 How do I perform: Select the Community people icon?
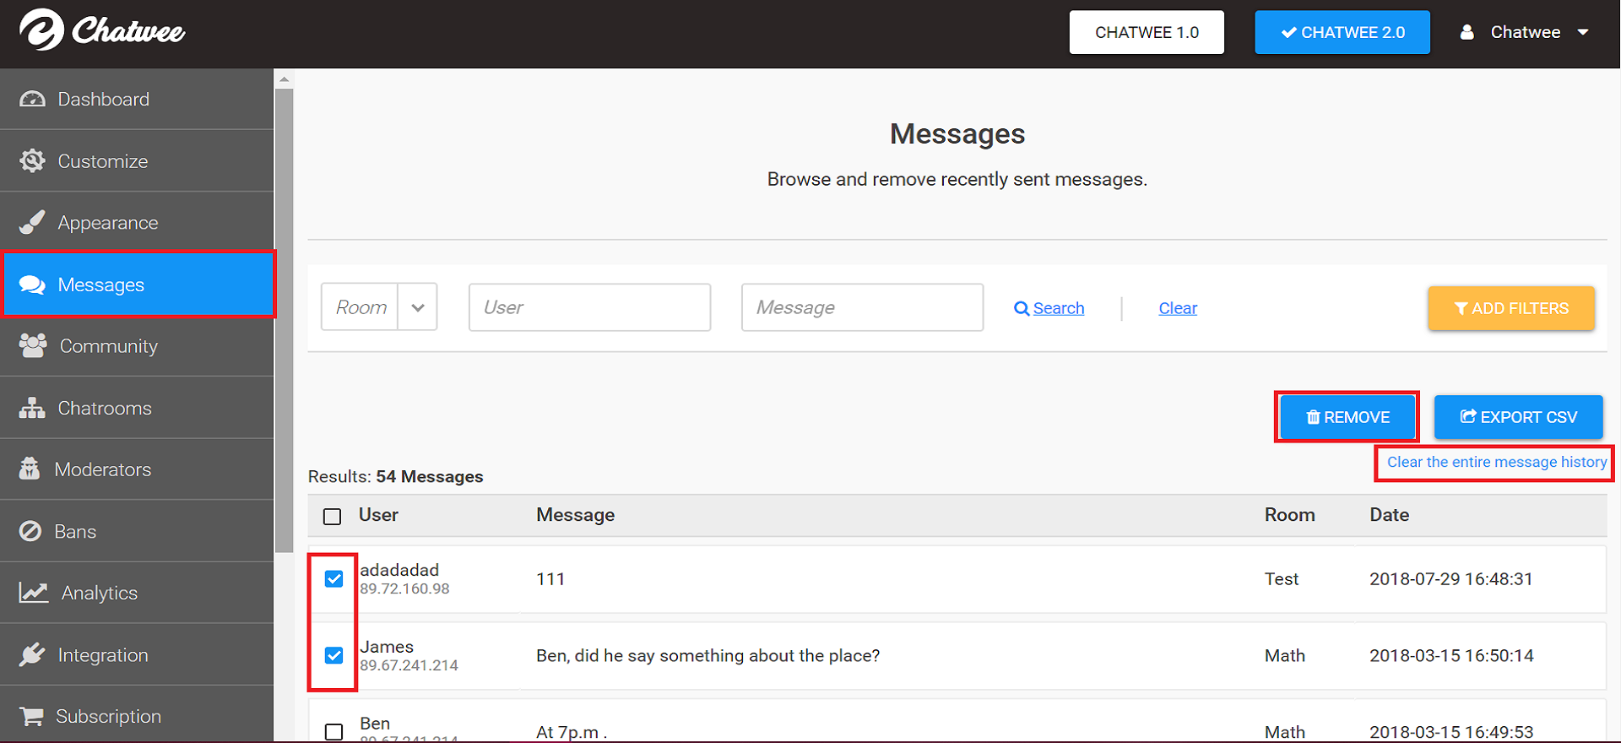[33, 345]
